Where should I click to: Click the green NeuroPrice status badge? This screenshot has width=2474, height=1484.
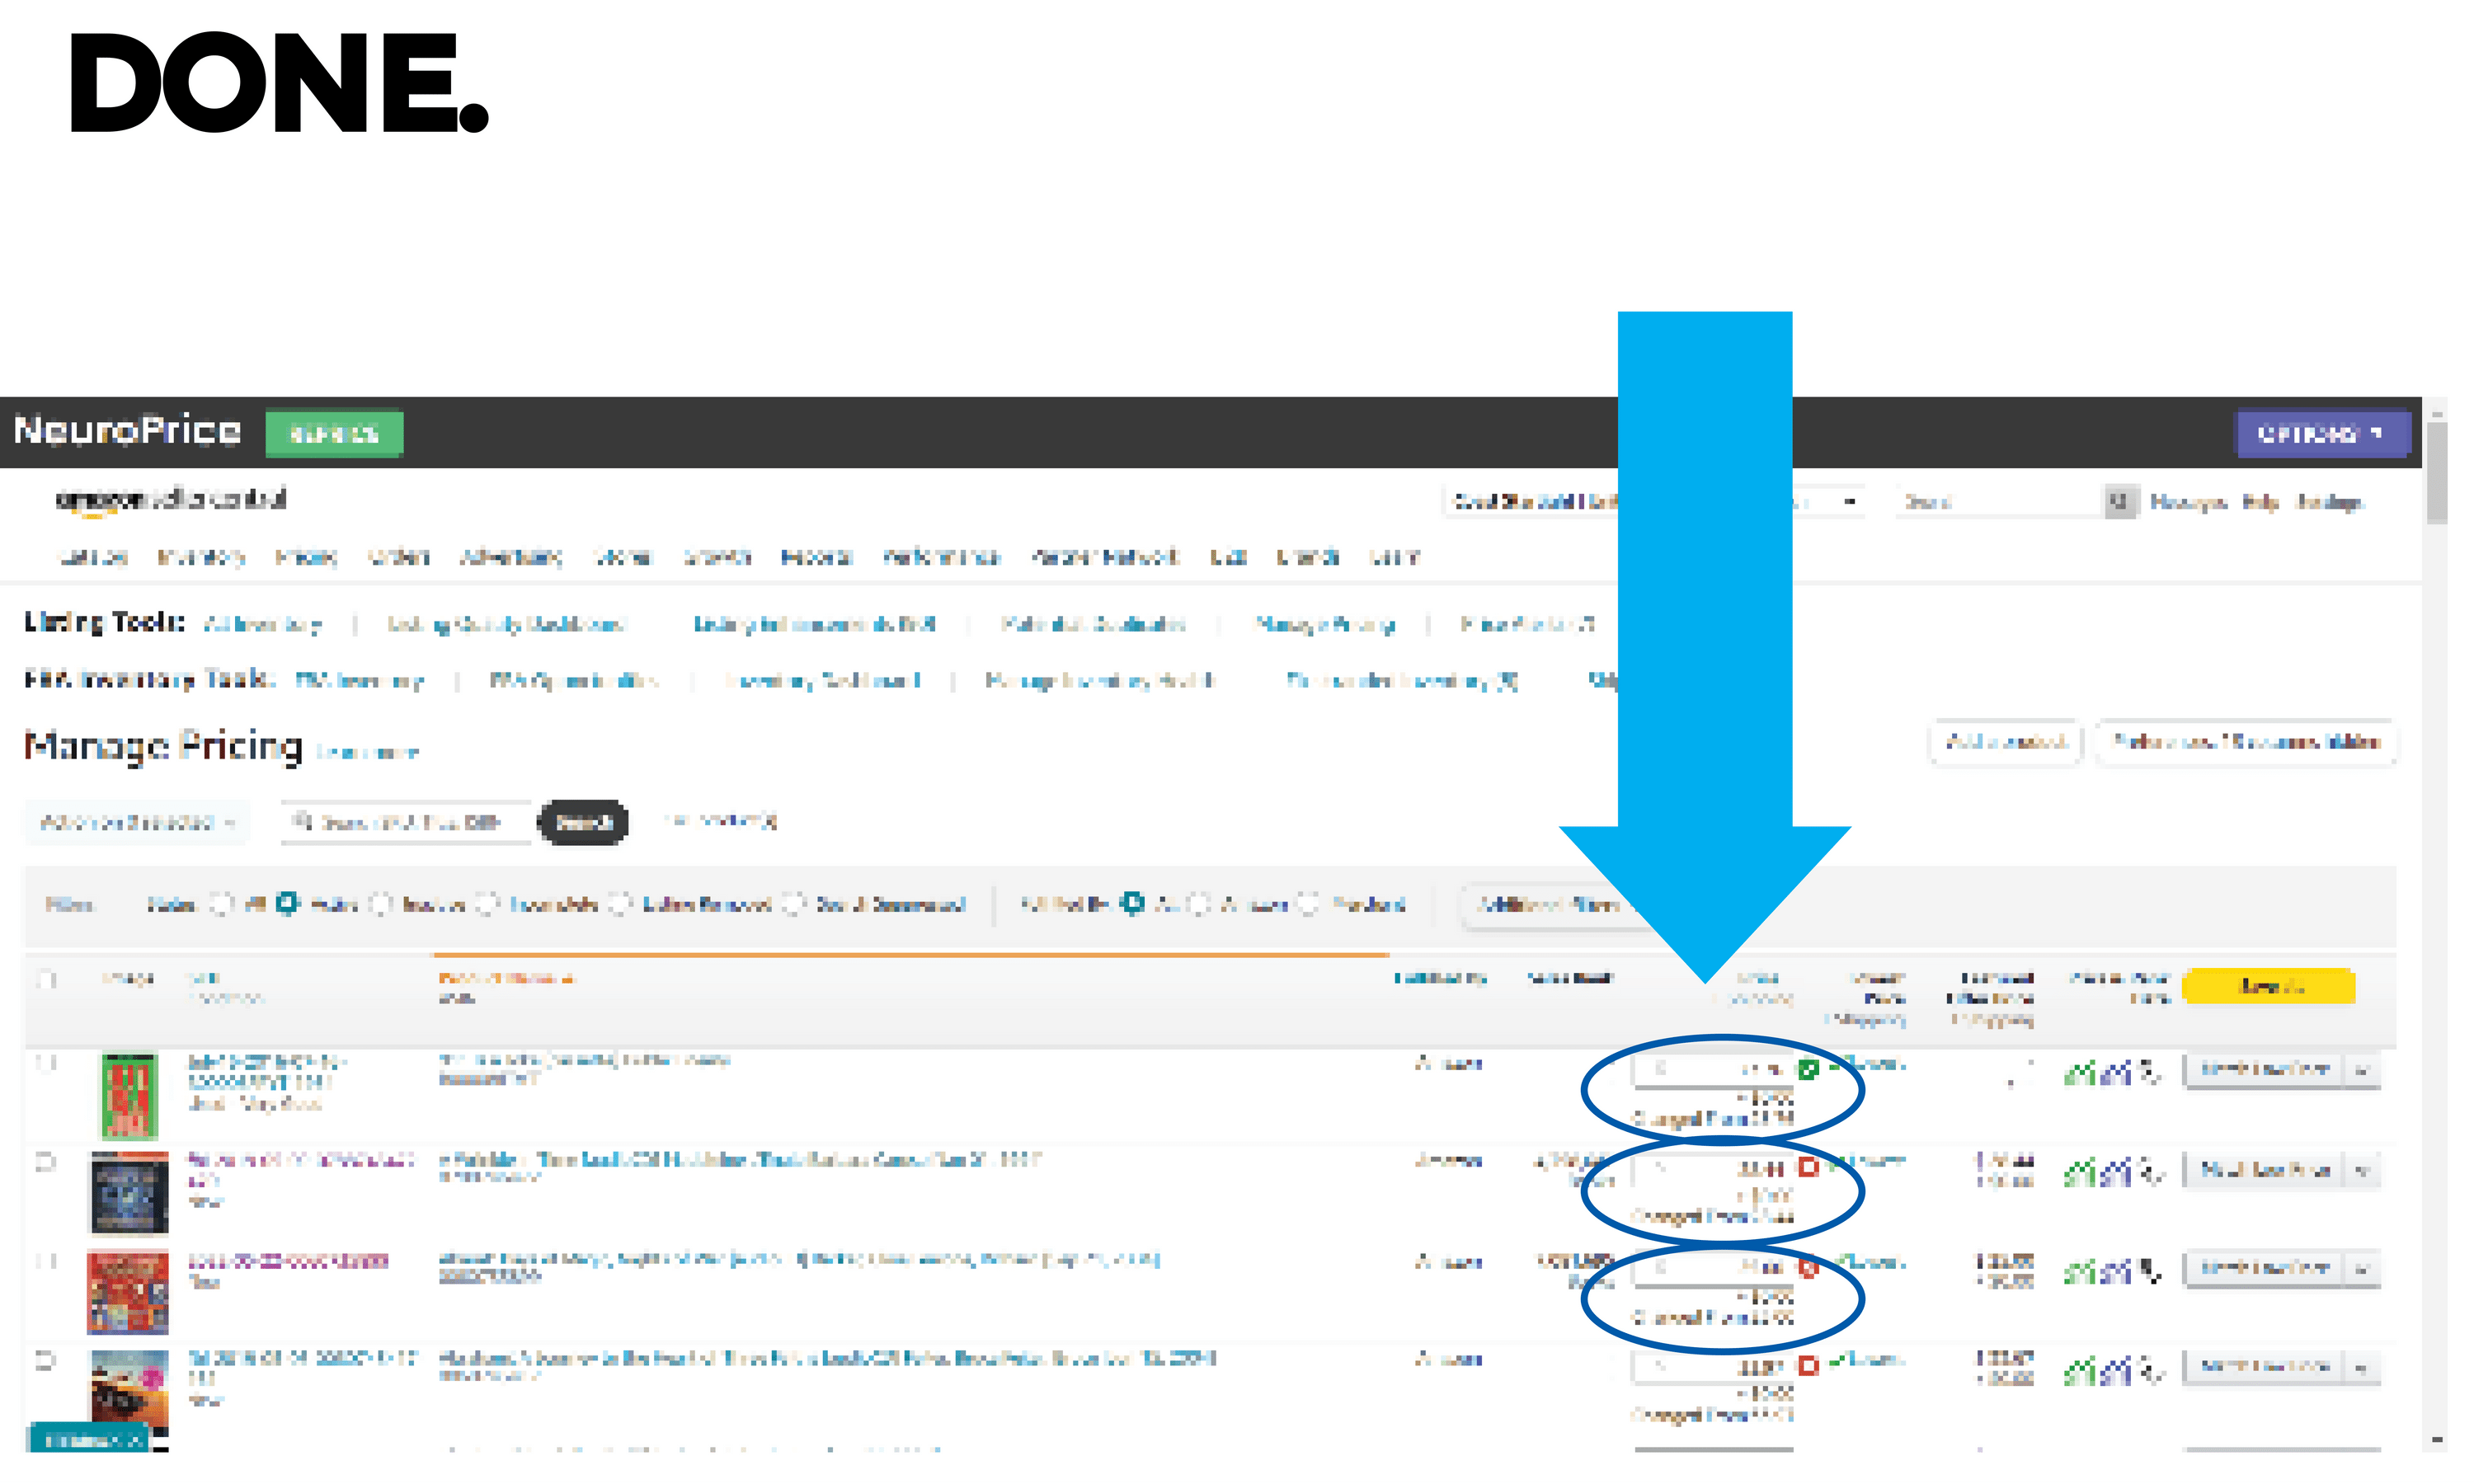pos(334,434)
